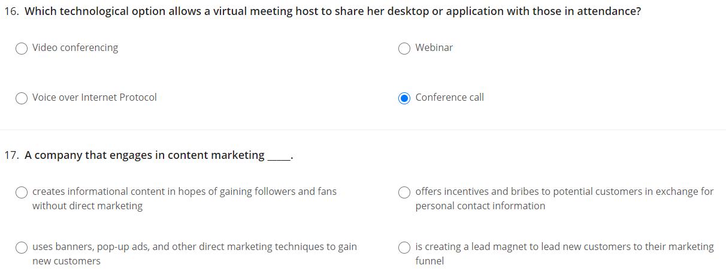Click the "Webinar" answer label text

coord(434,48)
